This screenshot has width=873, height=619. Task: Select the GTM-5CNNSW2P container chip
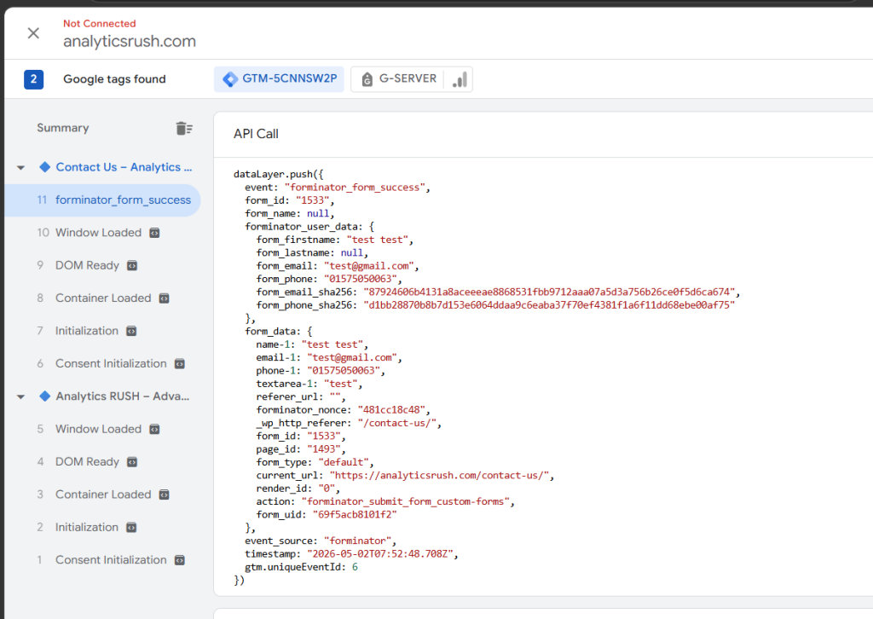point(279,79)
